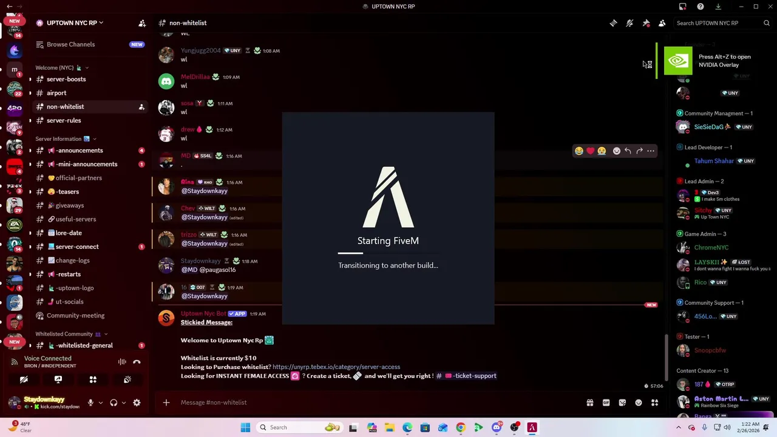Open the sticker picker

622,402
